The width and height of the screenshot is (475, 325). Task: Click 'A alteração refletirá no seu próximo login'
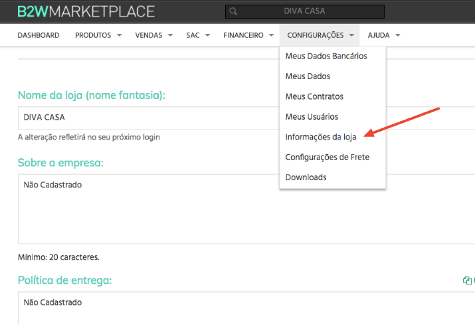point(89,137)
